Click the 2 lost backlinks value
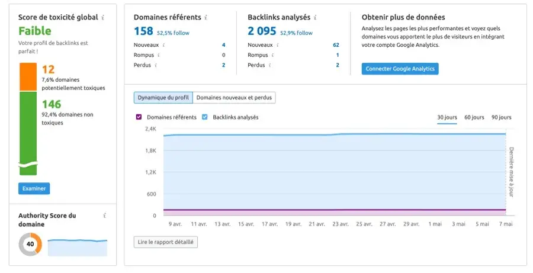The image size is (533, 273). pyautogui.click(x=338, y=65)
